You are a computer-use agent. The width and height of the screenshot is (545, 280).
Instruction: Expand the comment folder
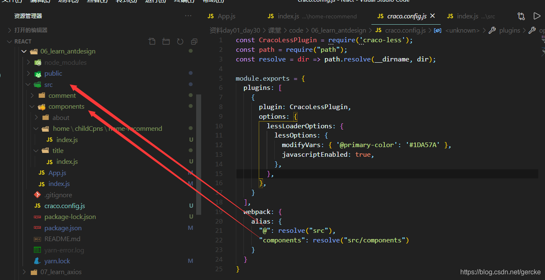(33, 96)
